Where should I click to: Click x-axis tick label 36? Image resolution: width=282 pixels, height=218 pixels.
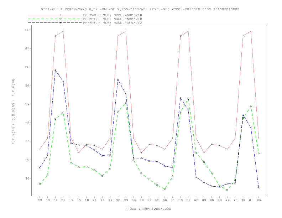pyautogui.click(x=134, y=200)
